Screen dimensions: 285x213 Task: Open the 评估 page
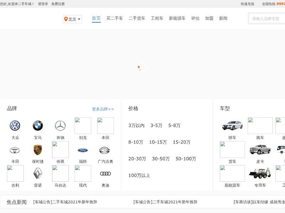coord(195,18)
